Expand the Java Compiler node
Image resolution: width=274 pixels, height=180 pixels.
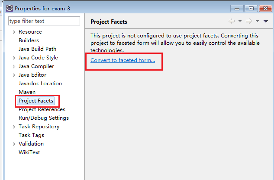pyautogui.click(x=14, y=66)
